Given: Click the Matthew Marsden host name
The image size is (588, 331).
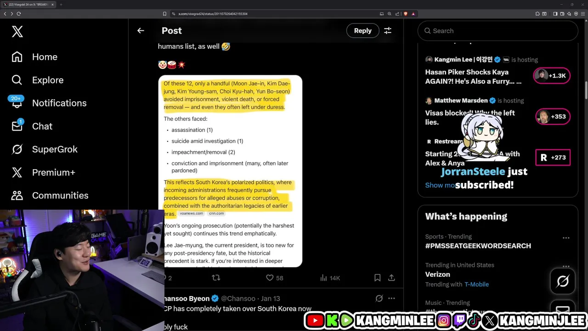Looking at the screenshot, I should pos(461,100).
